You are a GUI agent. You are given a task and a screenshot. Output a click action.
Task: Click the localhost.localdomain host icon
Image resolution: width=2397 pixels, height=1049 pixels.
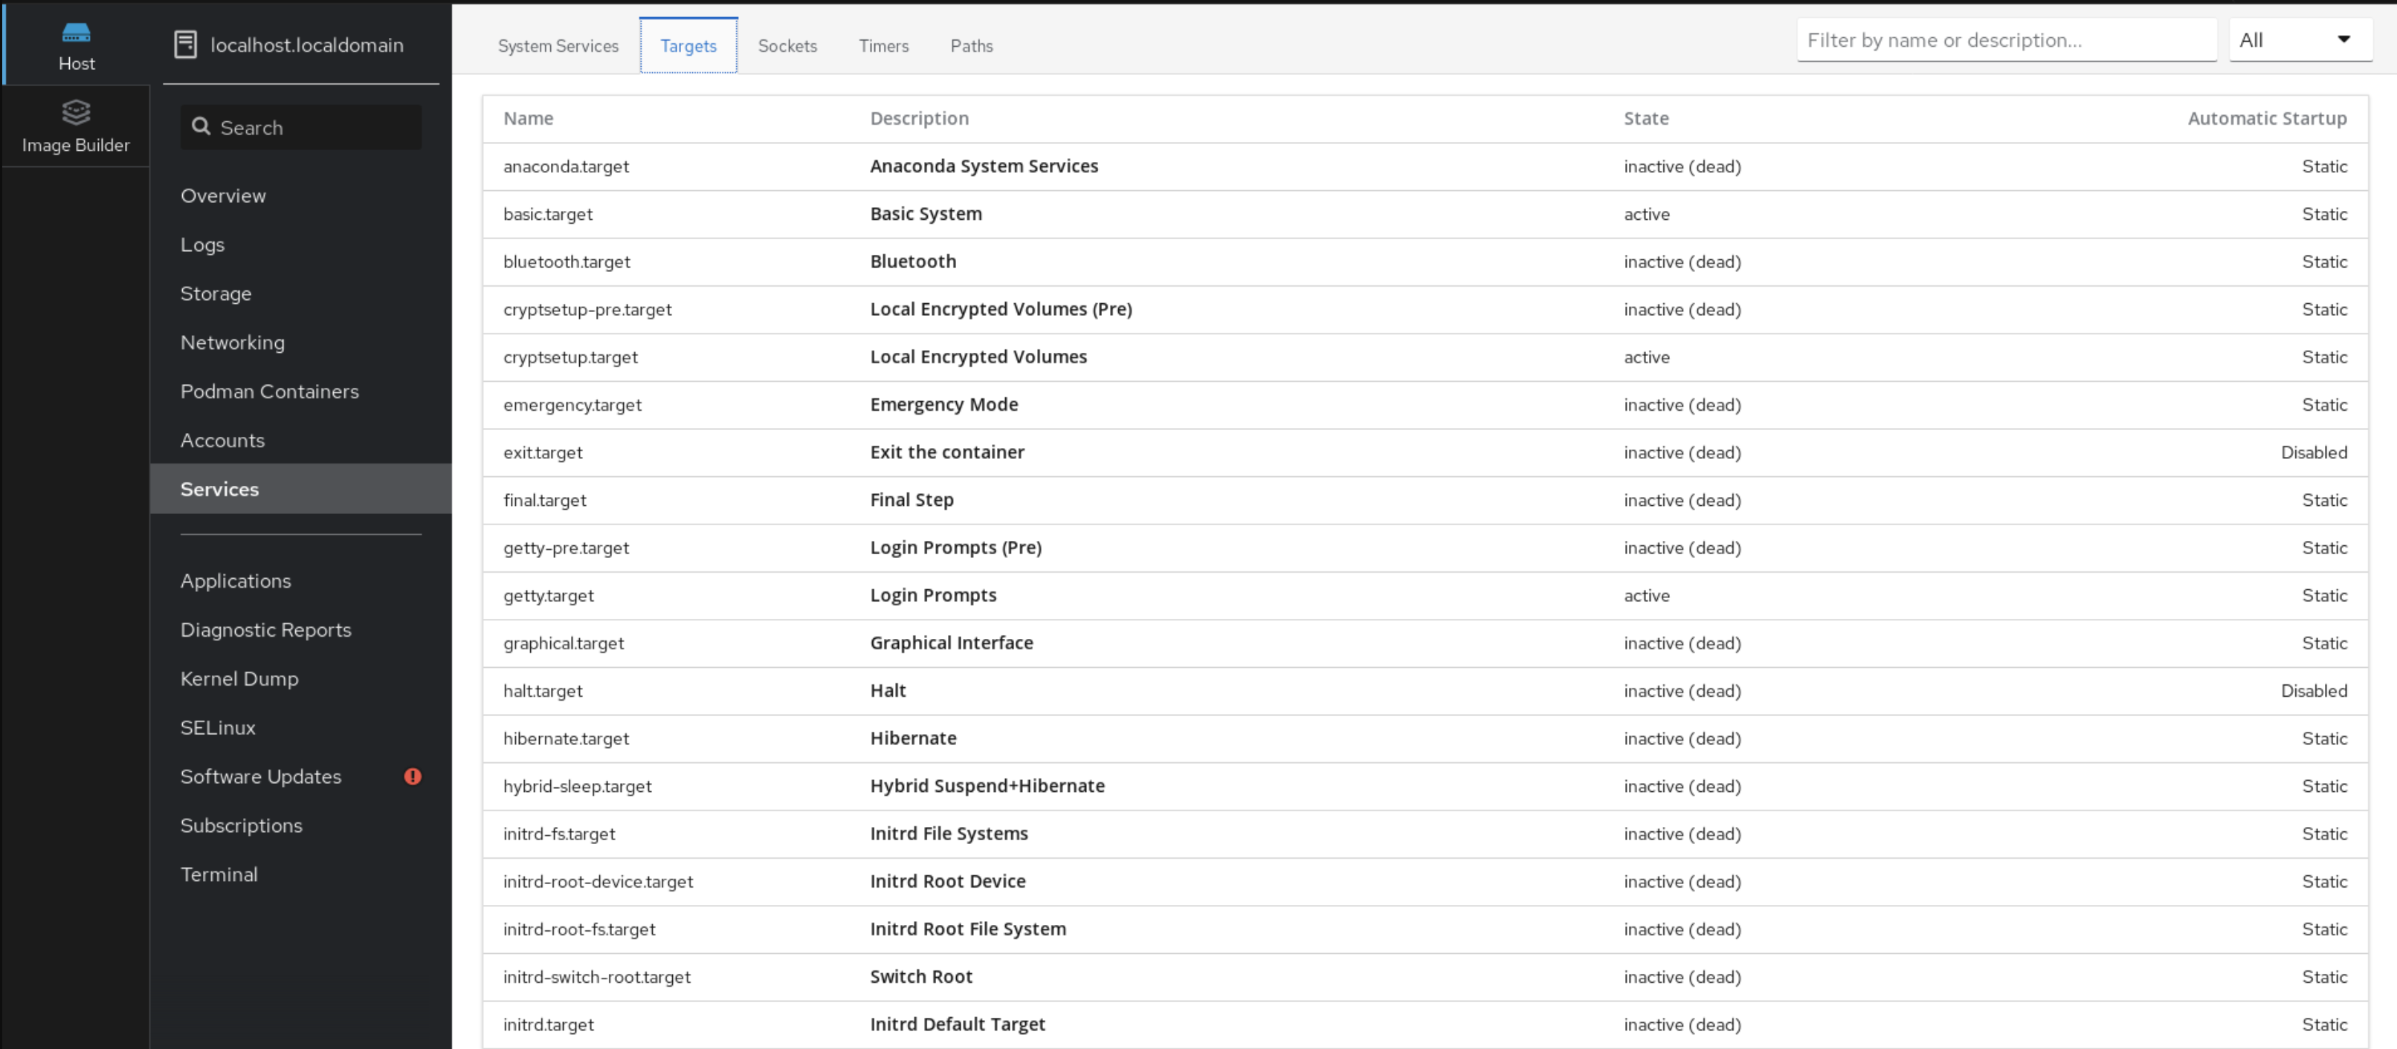pos(185,45)
